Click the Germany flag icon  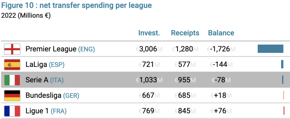pos(12,96)
